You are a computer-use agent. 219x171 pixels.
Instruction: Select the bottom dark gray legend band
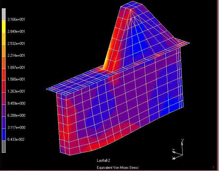(4, 147)
